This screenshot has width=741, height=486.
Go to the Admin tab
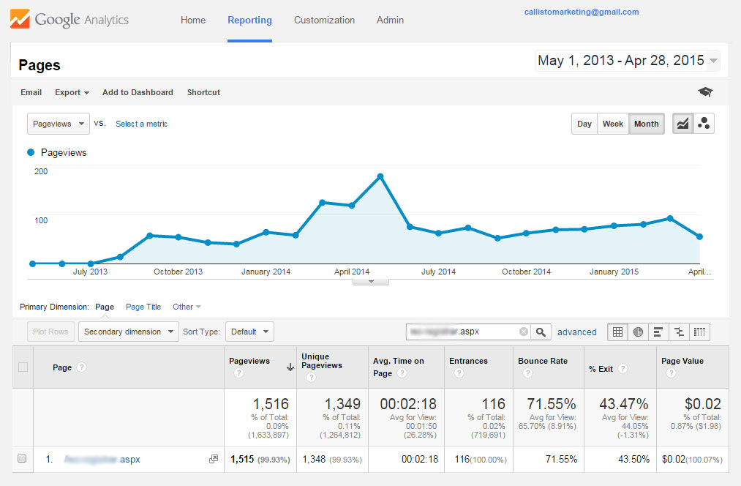[x=390, y=20]
